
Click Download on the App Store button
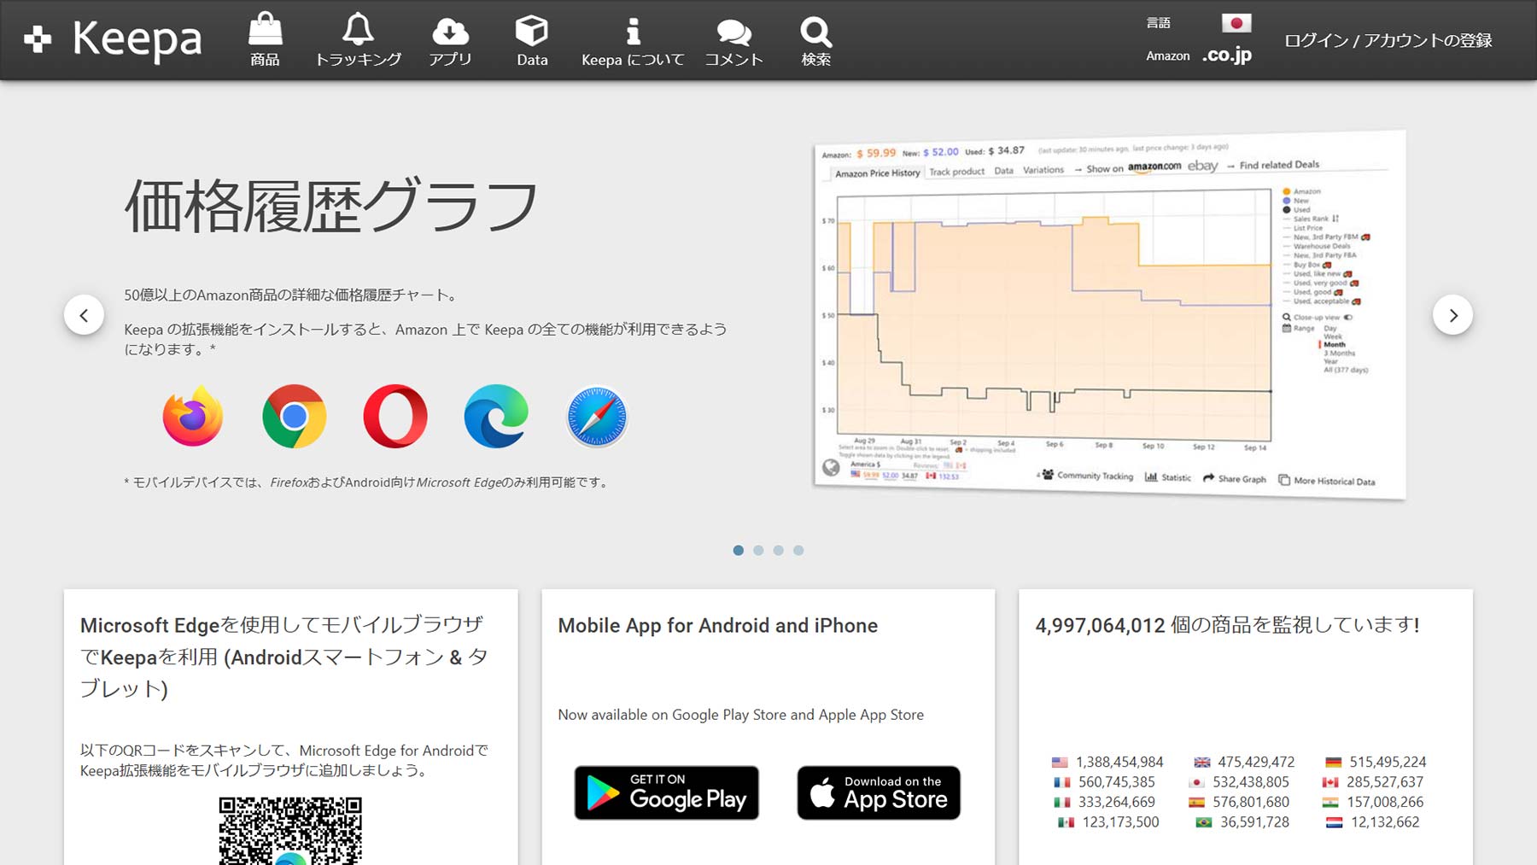879,792
